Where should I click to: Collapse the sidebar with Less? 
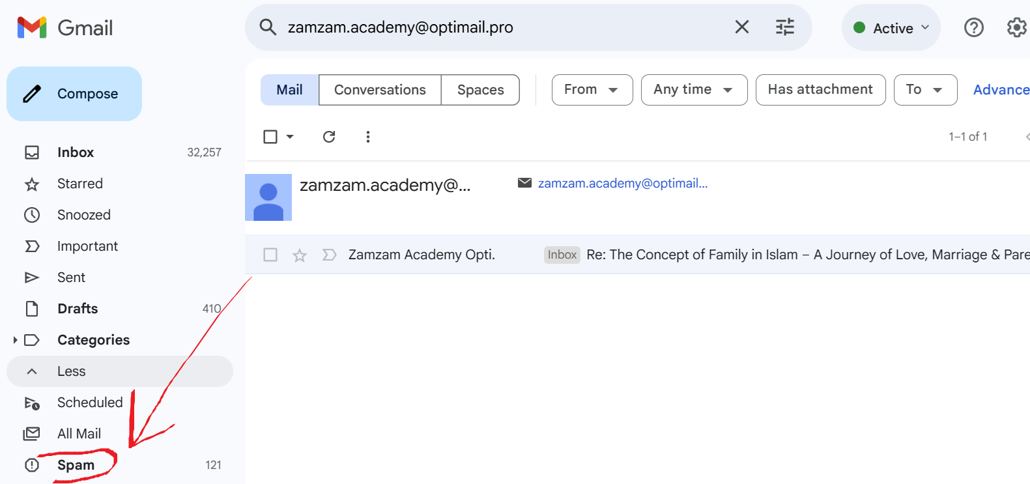72,371
